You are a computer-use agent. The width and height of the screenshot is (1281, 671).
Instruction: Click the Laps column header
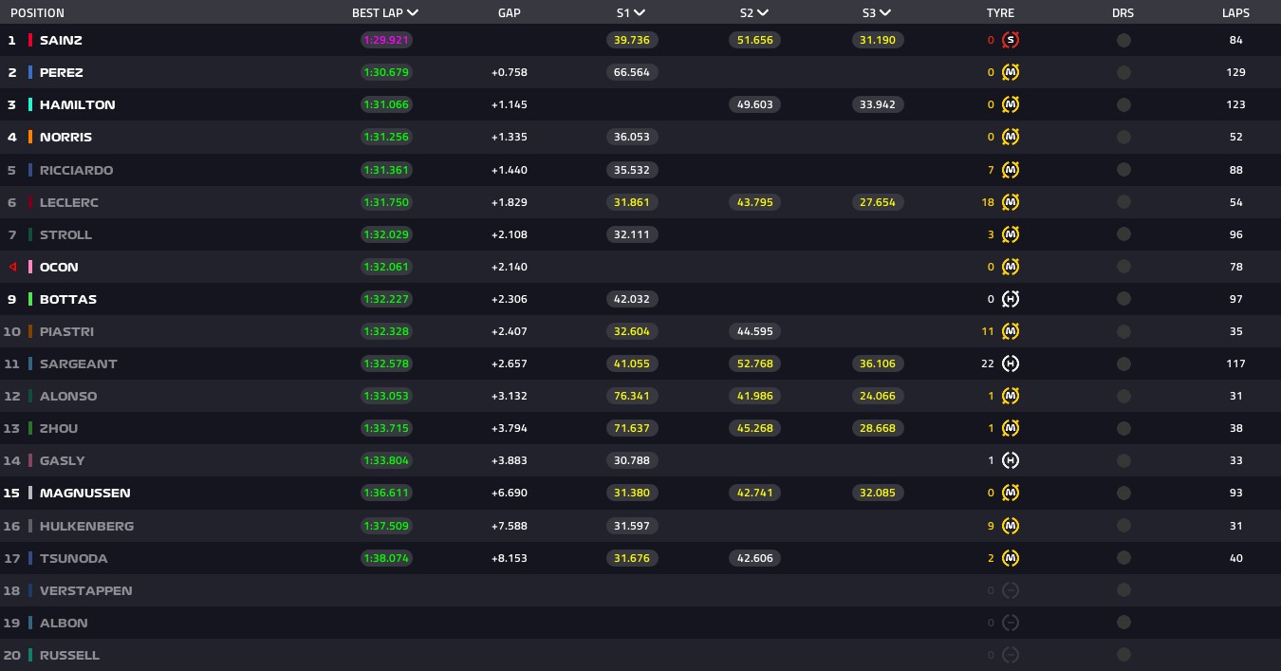(1235, 13)
